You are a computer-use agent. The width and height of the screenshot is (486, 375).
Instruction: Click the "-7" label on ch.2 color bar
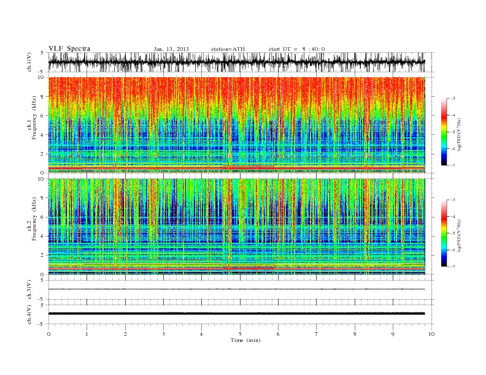[453, 267]
